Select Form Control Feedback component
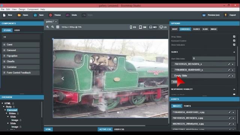 click(x=21, y=73)
